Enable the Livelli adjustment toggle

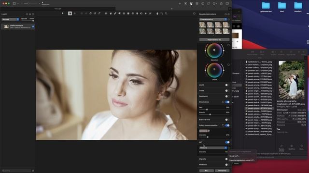[227, 85]
